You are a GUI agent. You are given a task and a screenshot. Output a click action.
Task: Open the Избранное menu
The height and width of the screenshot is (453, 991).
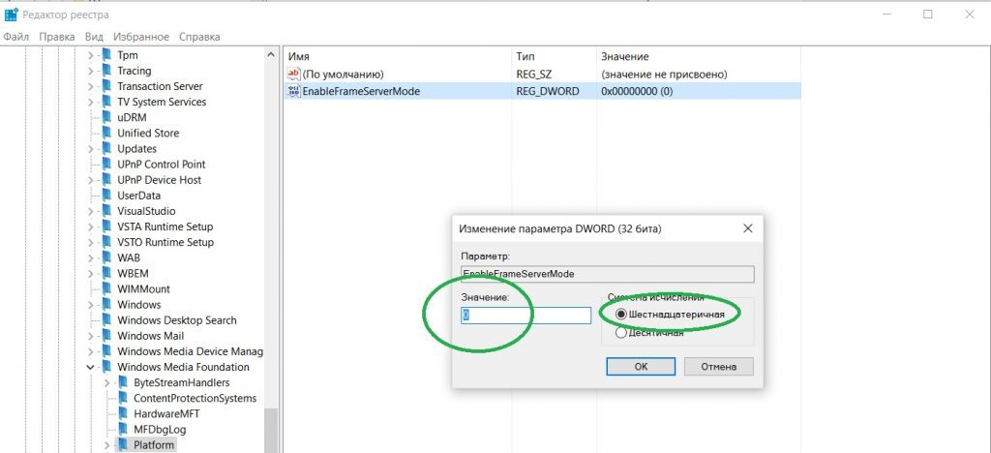click(x=140, y=37)
